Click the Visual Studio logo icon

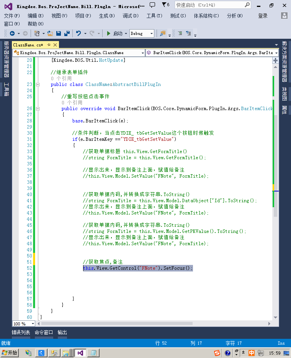[x=8, y=6]
